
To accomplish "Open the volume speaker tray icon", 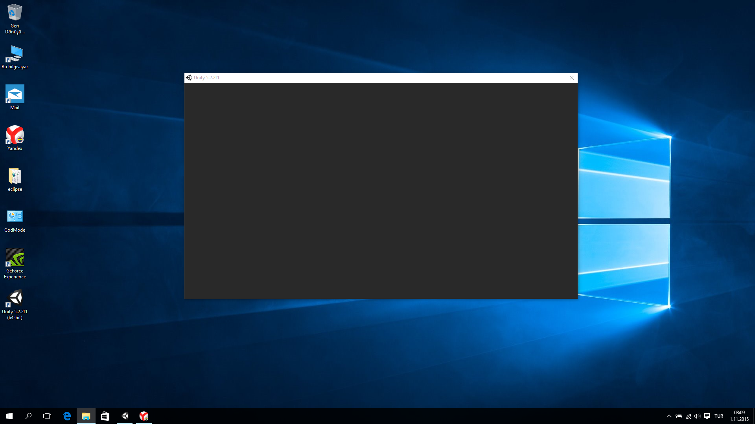I will click(697, 416).
